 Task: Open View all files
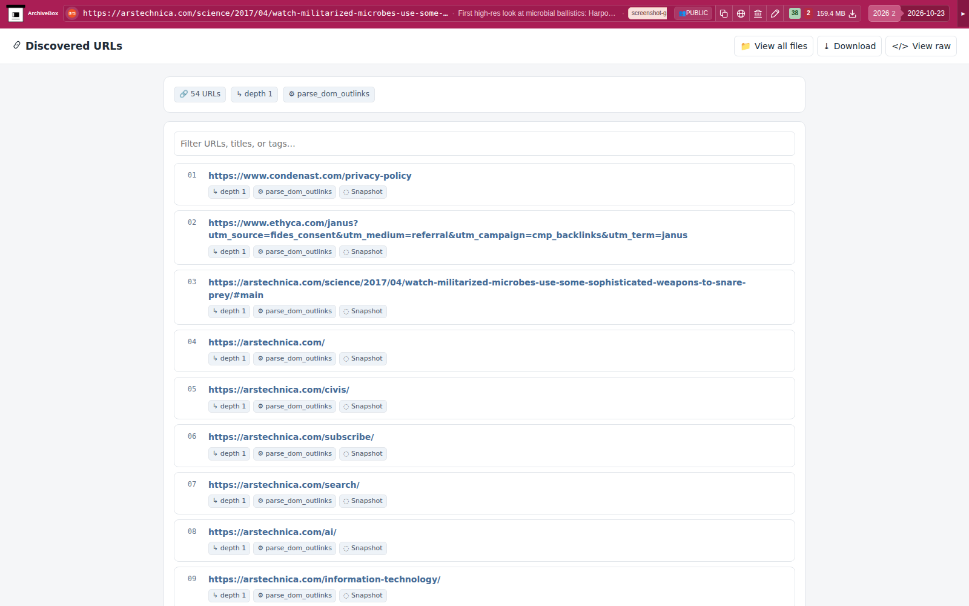(x=773, y=46)
